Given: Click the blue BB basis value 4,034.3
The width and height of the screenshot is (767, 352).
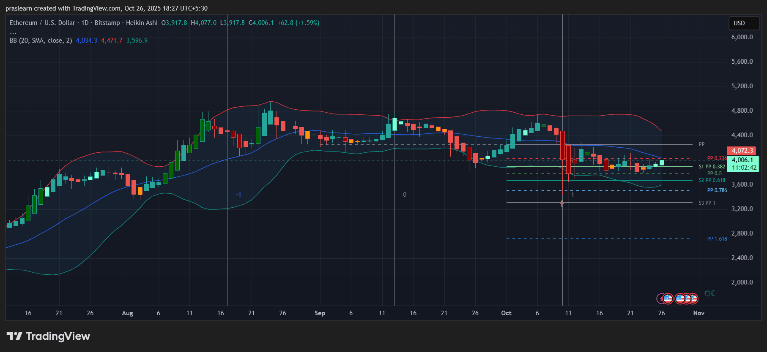Looking at the screenshot, I should [x=86, y=41].
